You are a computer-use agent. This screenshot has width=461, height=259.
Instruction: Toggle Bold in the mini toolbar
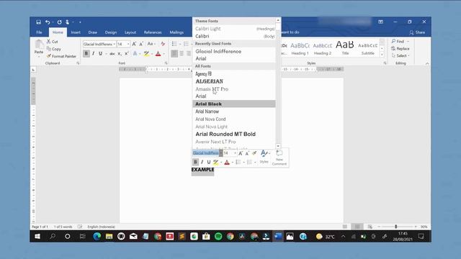pyautogui.click(x=195, y=162)
